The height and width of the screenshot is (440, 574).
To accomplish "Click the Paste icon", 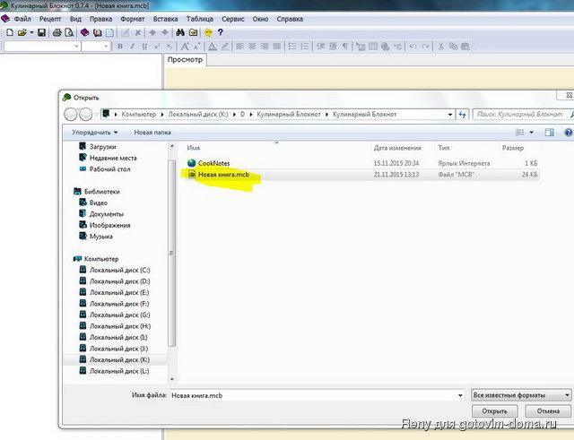I will [465, 46].
